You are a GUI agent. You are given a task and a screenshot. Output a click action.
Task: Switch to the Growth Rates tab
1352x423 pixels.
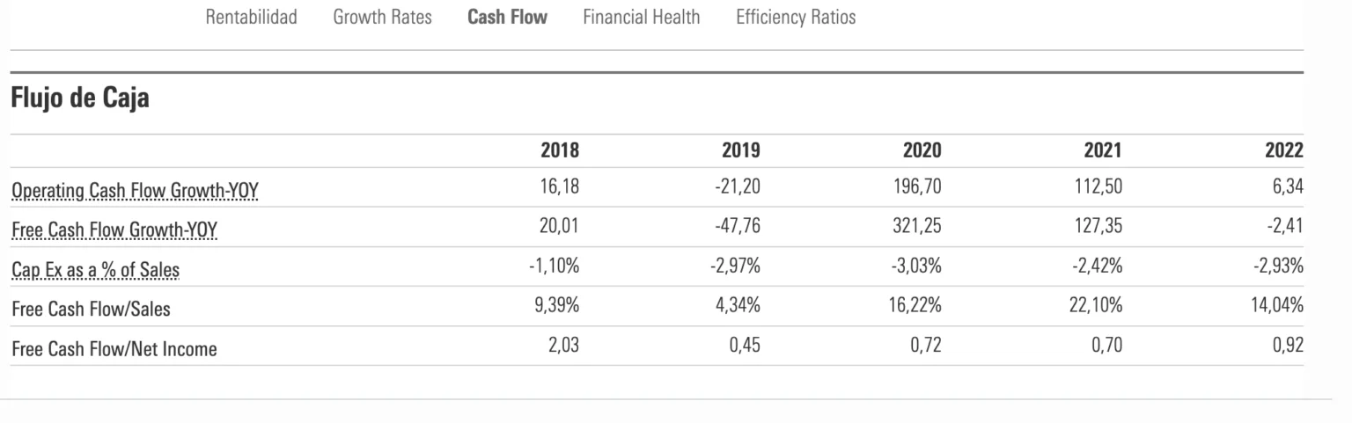[382, 17]
